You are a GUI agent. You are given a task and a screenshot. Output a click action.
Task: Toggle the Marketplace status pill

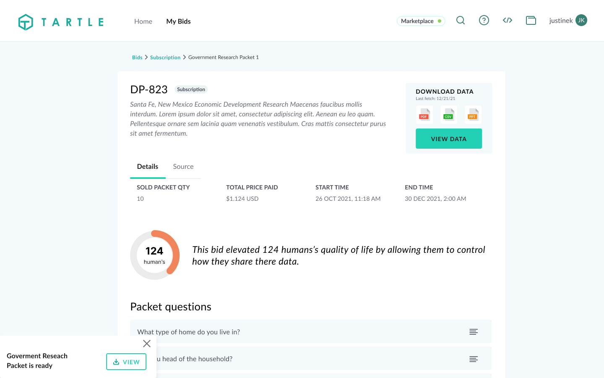[x=421, y=21]
